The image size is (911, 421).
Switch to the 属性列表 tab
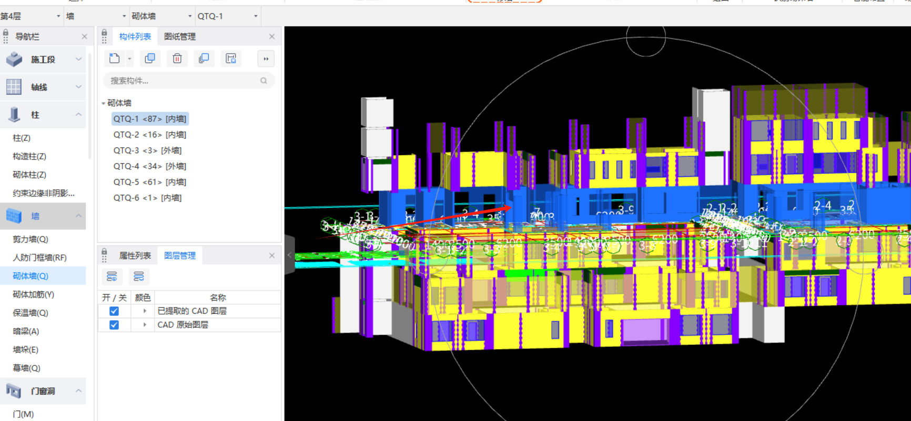pyautogui.click(x=135, y=255)
